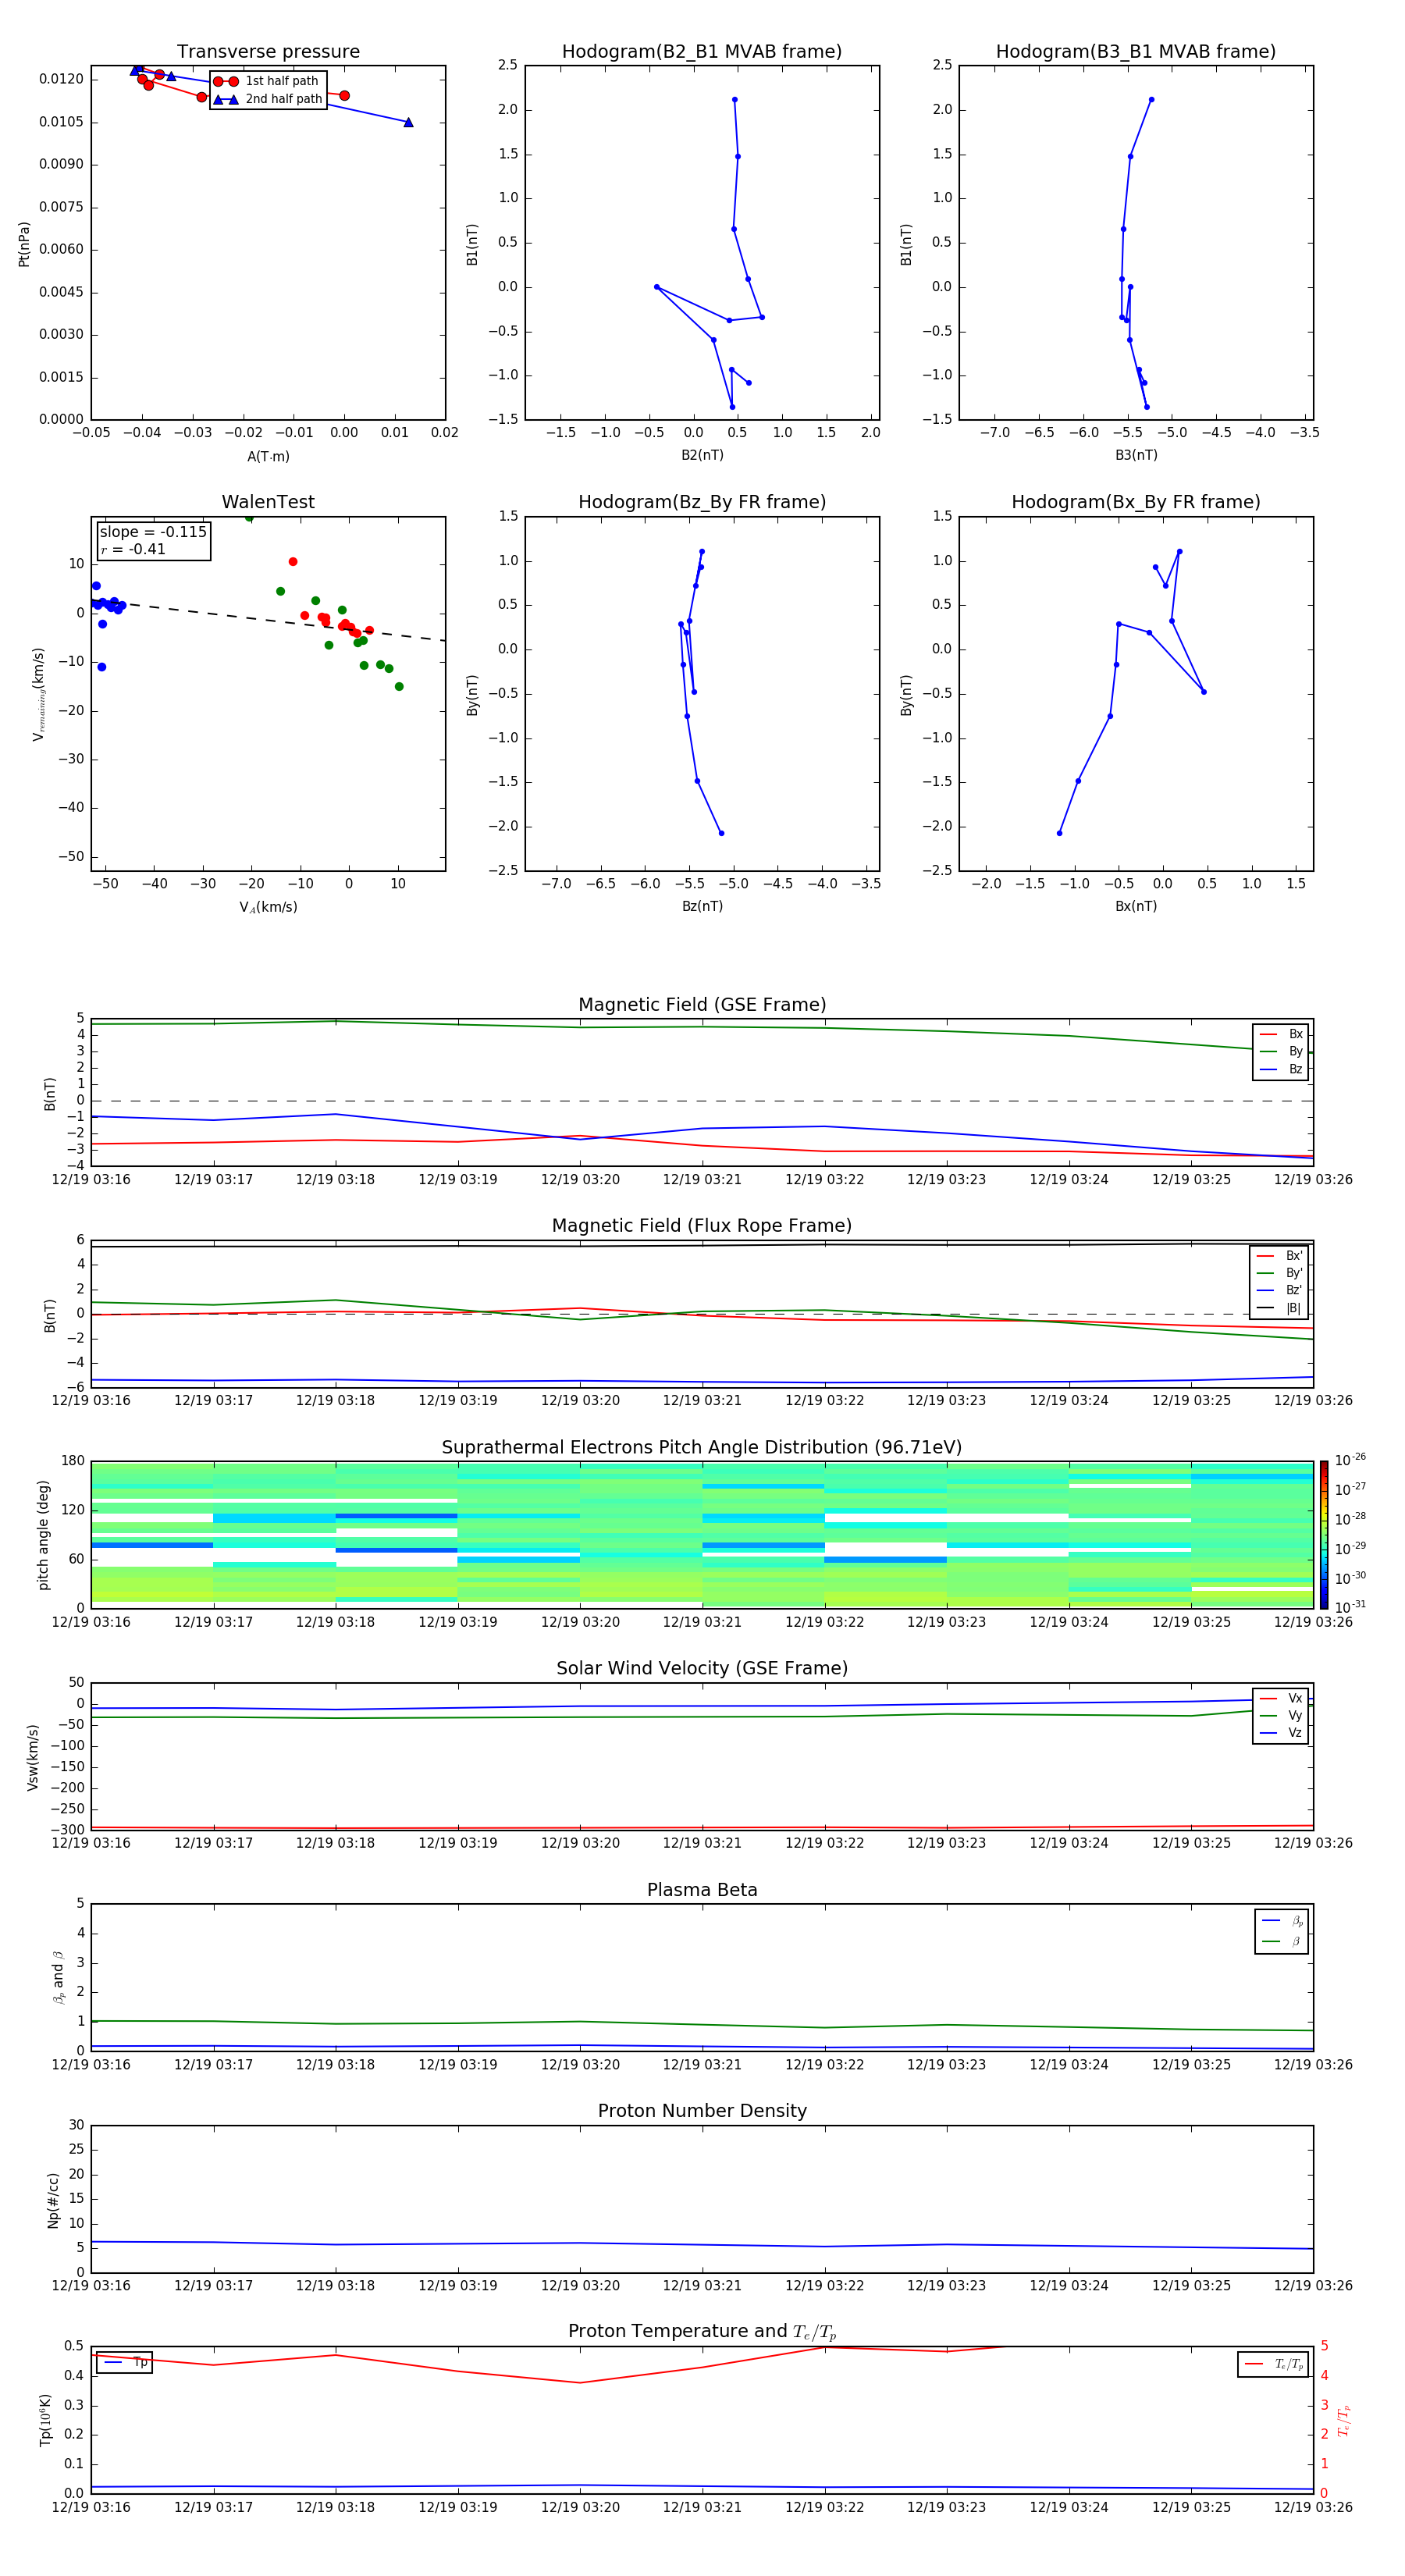The width and height of the screenshot is (1405, 2576).
Task: Click the 'Solar Wind Velocity (GSE Frame)' title
Action: (702, 1669)
